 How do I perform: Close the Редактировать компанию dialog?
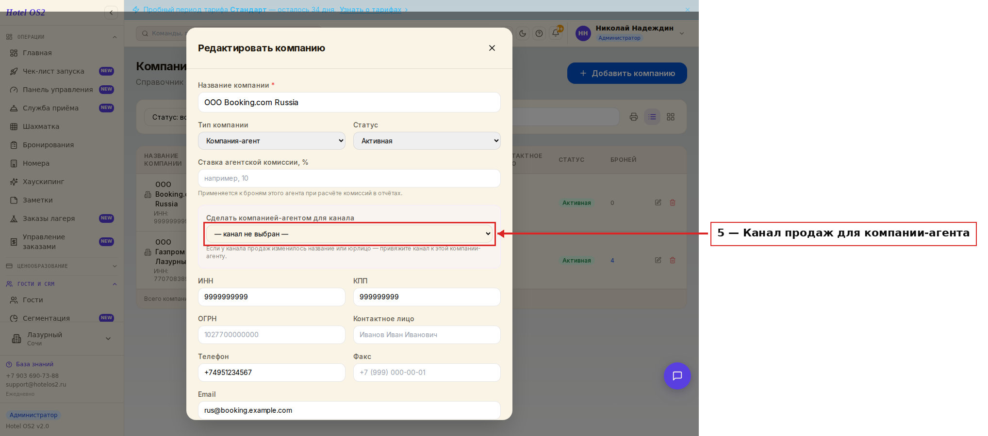[492, 48]
